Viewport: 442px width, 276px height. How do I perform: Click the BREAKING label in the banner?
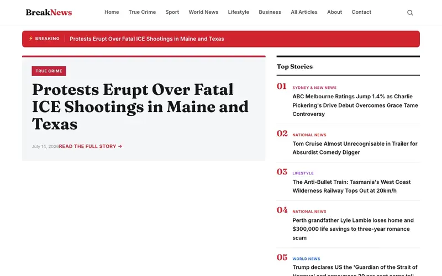tap(48, 39)
